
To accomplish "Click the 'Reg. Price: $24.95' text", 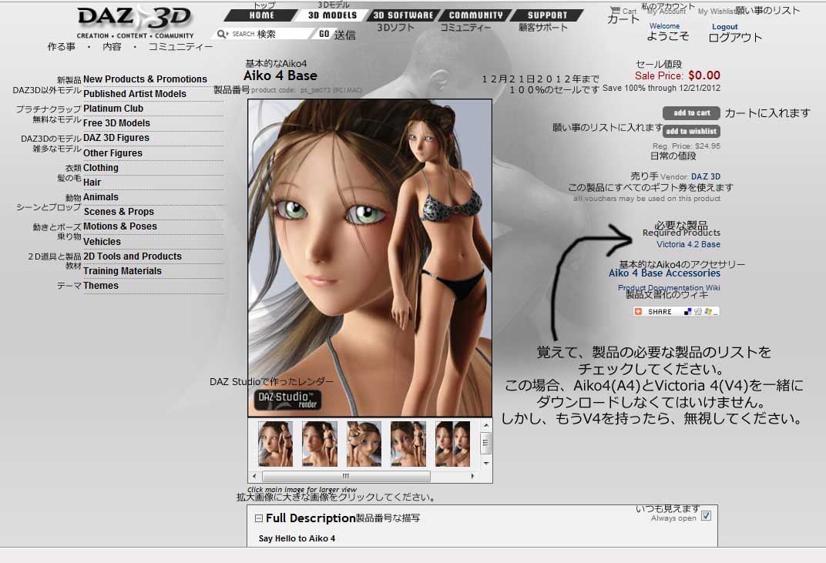I will tap(687, 146).
